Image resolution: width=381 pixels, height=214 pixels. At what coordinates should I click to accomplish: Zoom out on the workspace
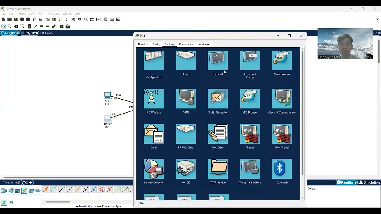pos(86,19)
